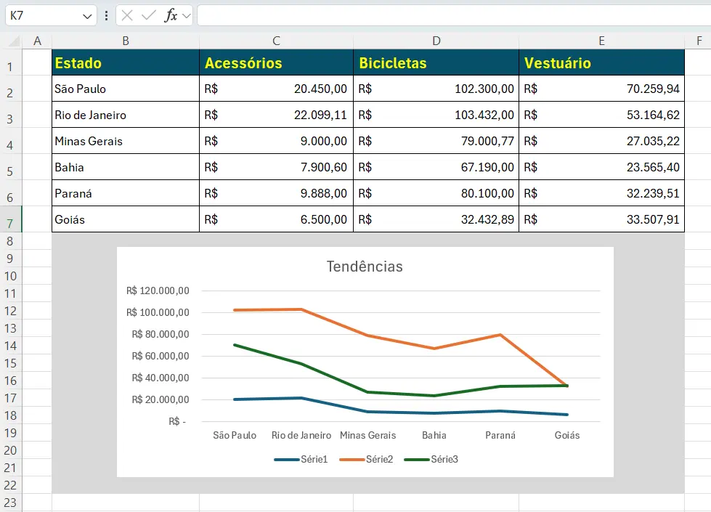This screenshot has width=711, height=512.
Task: Select the cell containing R$ 6.500,00
Action: (275, 219)
